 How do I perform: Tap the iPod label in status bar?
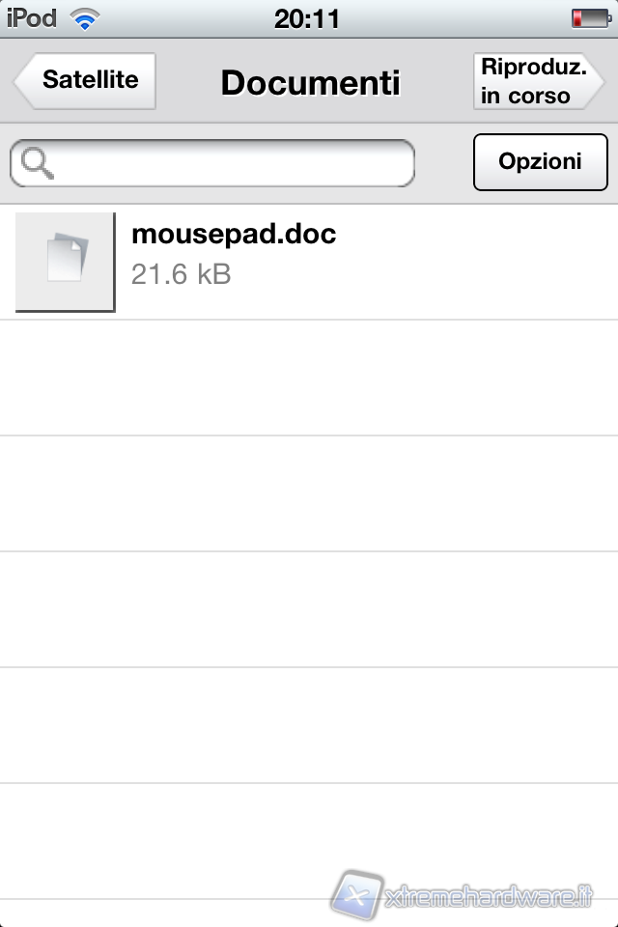click(32, 18)
